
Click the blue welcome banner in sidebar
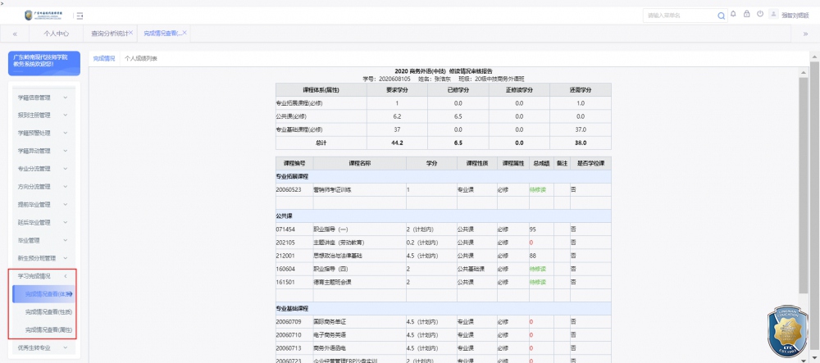tap(44, 63)
